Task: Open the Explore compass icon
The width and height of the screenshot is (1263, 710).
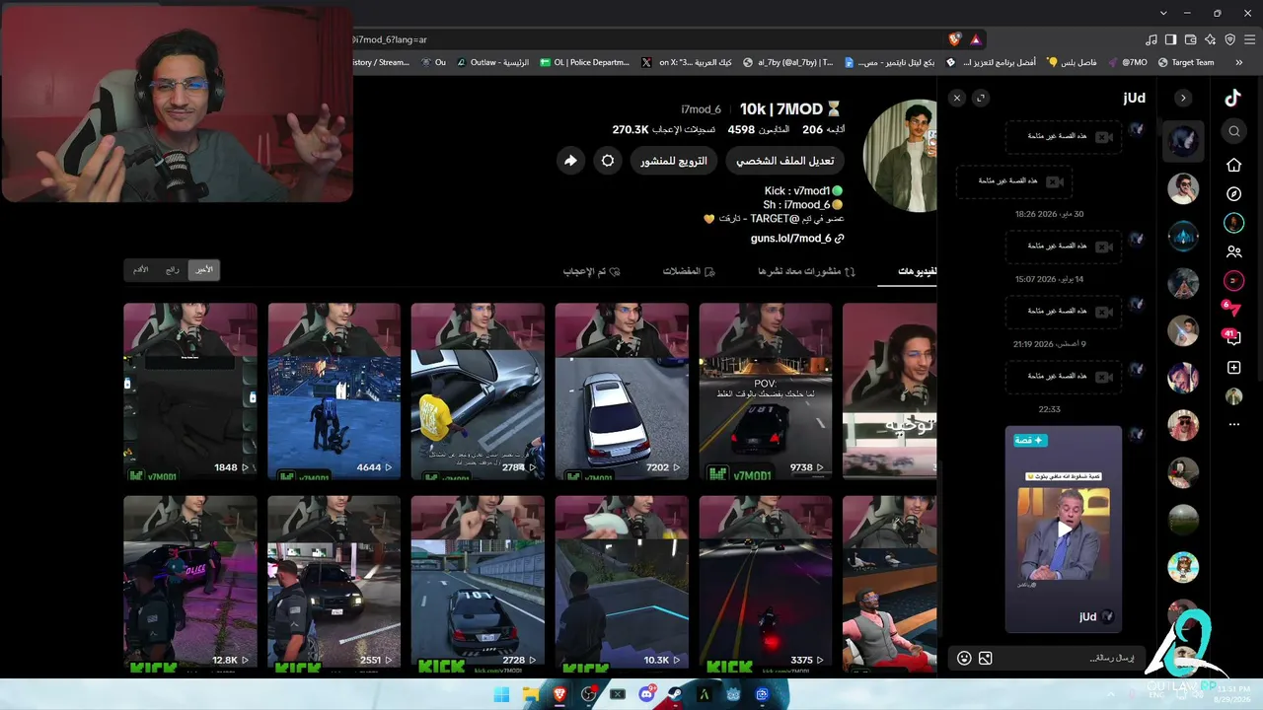Action: click(x=1234, y=194)
